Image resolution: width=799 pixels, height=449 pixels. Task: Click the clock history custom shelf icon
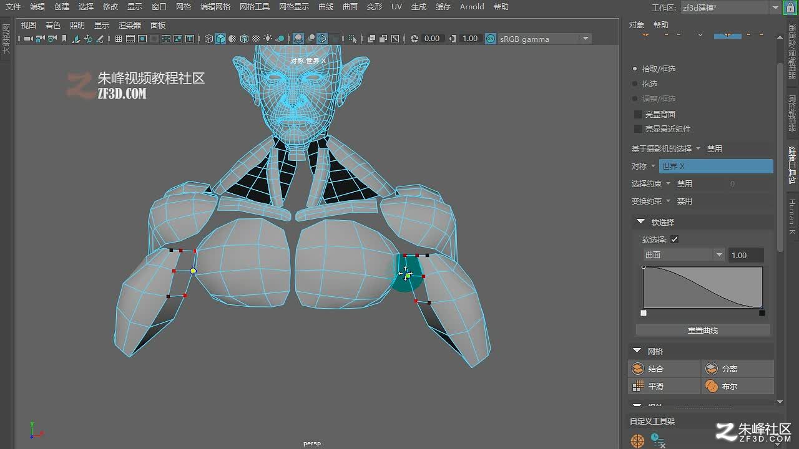[x=658, y=441]
